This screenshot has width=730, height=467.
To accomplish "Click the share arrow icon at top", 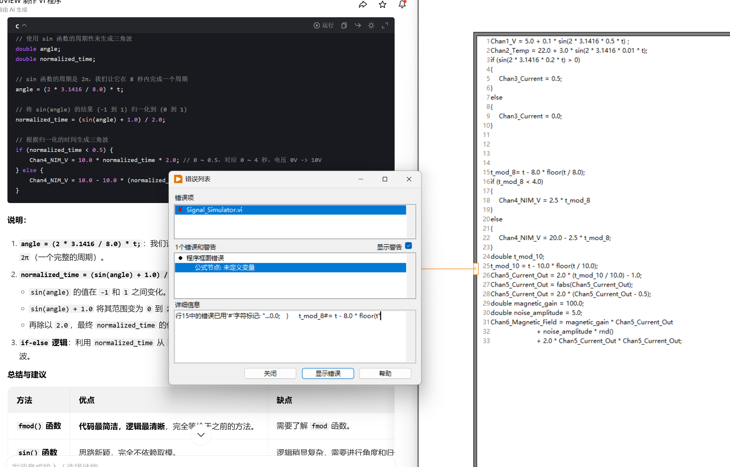I will 363,4.
